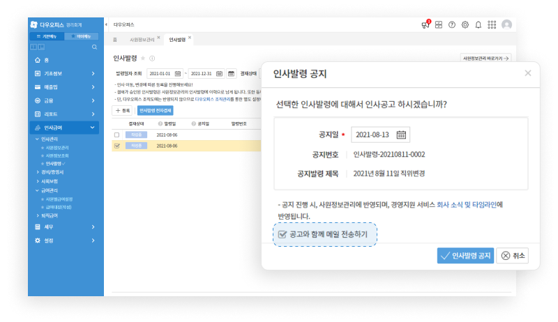Close the 인사발령 공지 dialog with X
This screenshot has height=322, width=558.
point(528,73)
